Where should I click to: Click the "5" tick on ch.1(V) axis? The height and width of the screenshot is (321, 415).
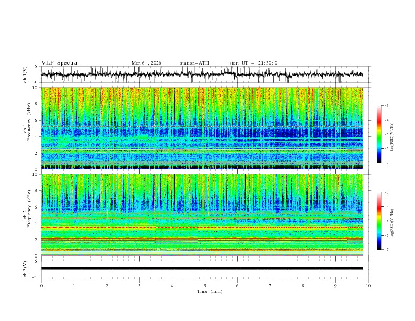(36, 67)
